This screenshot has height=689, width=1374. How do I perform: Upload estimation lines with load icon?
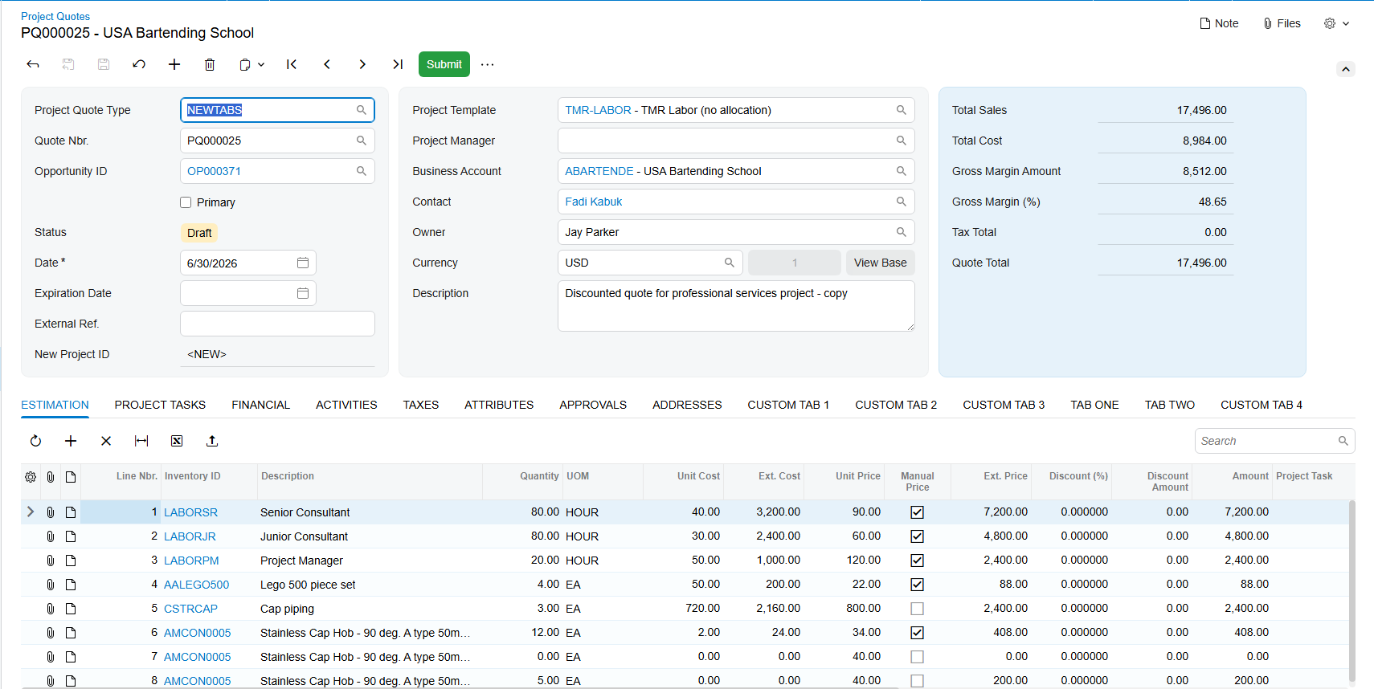pos(212,441)
